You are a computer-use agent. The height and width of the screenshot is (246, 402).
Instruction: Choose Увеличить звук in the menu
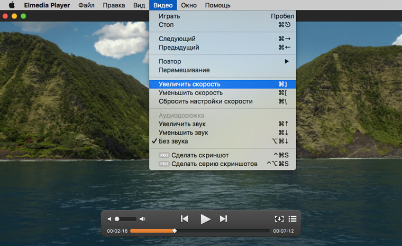223,124
